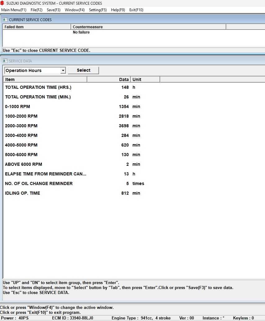
Task: Click the 148 hours data value
Action: (x=125, y=88)
